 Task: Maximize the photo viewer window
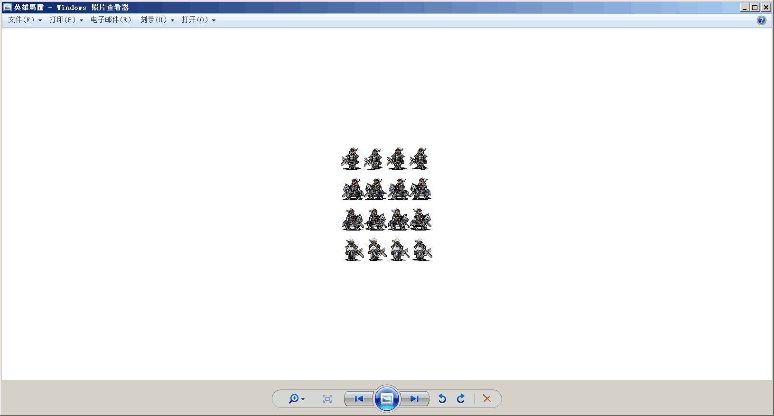pos(755,7)
